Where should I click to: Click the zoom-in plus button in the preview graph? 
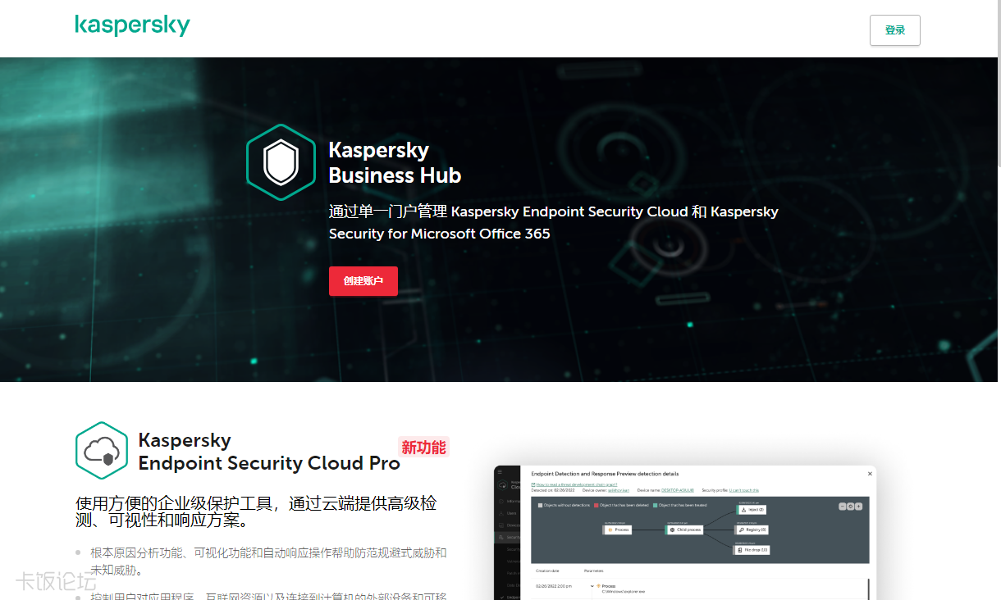(x=858, y=507)
